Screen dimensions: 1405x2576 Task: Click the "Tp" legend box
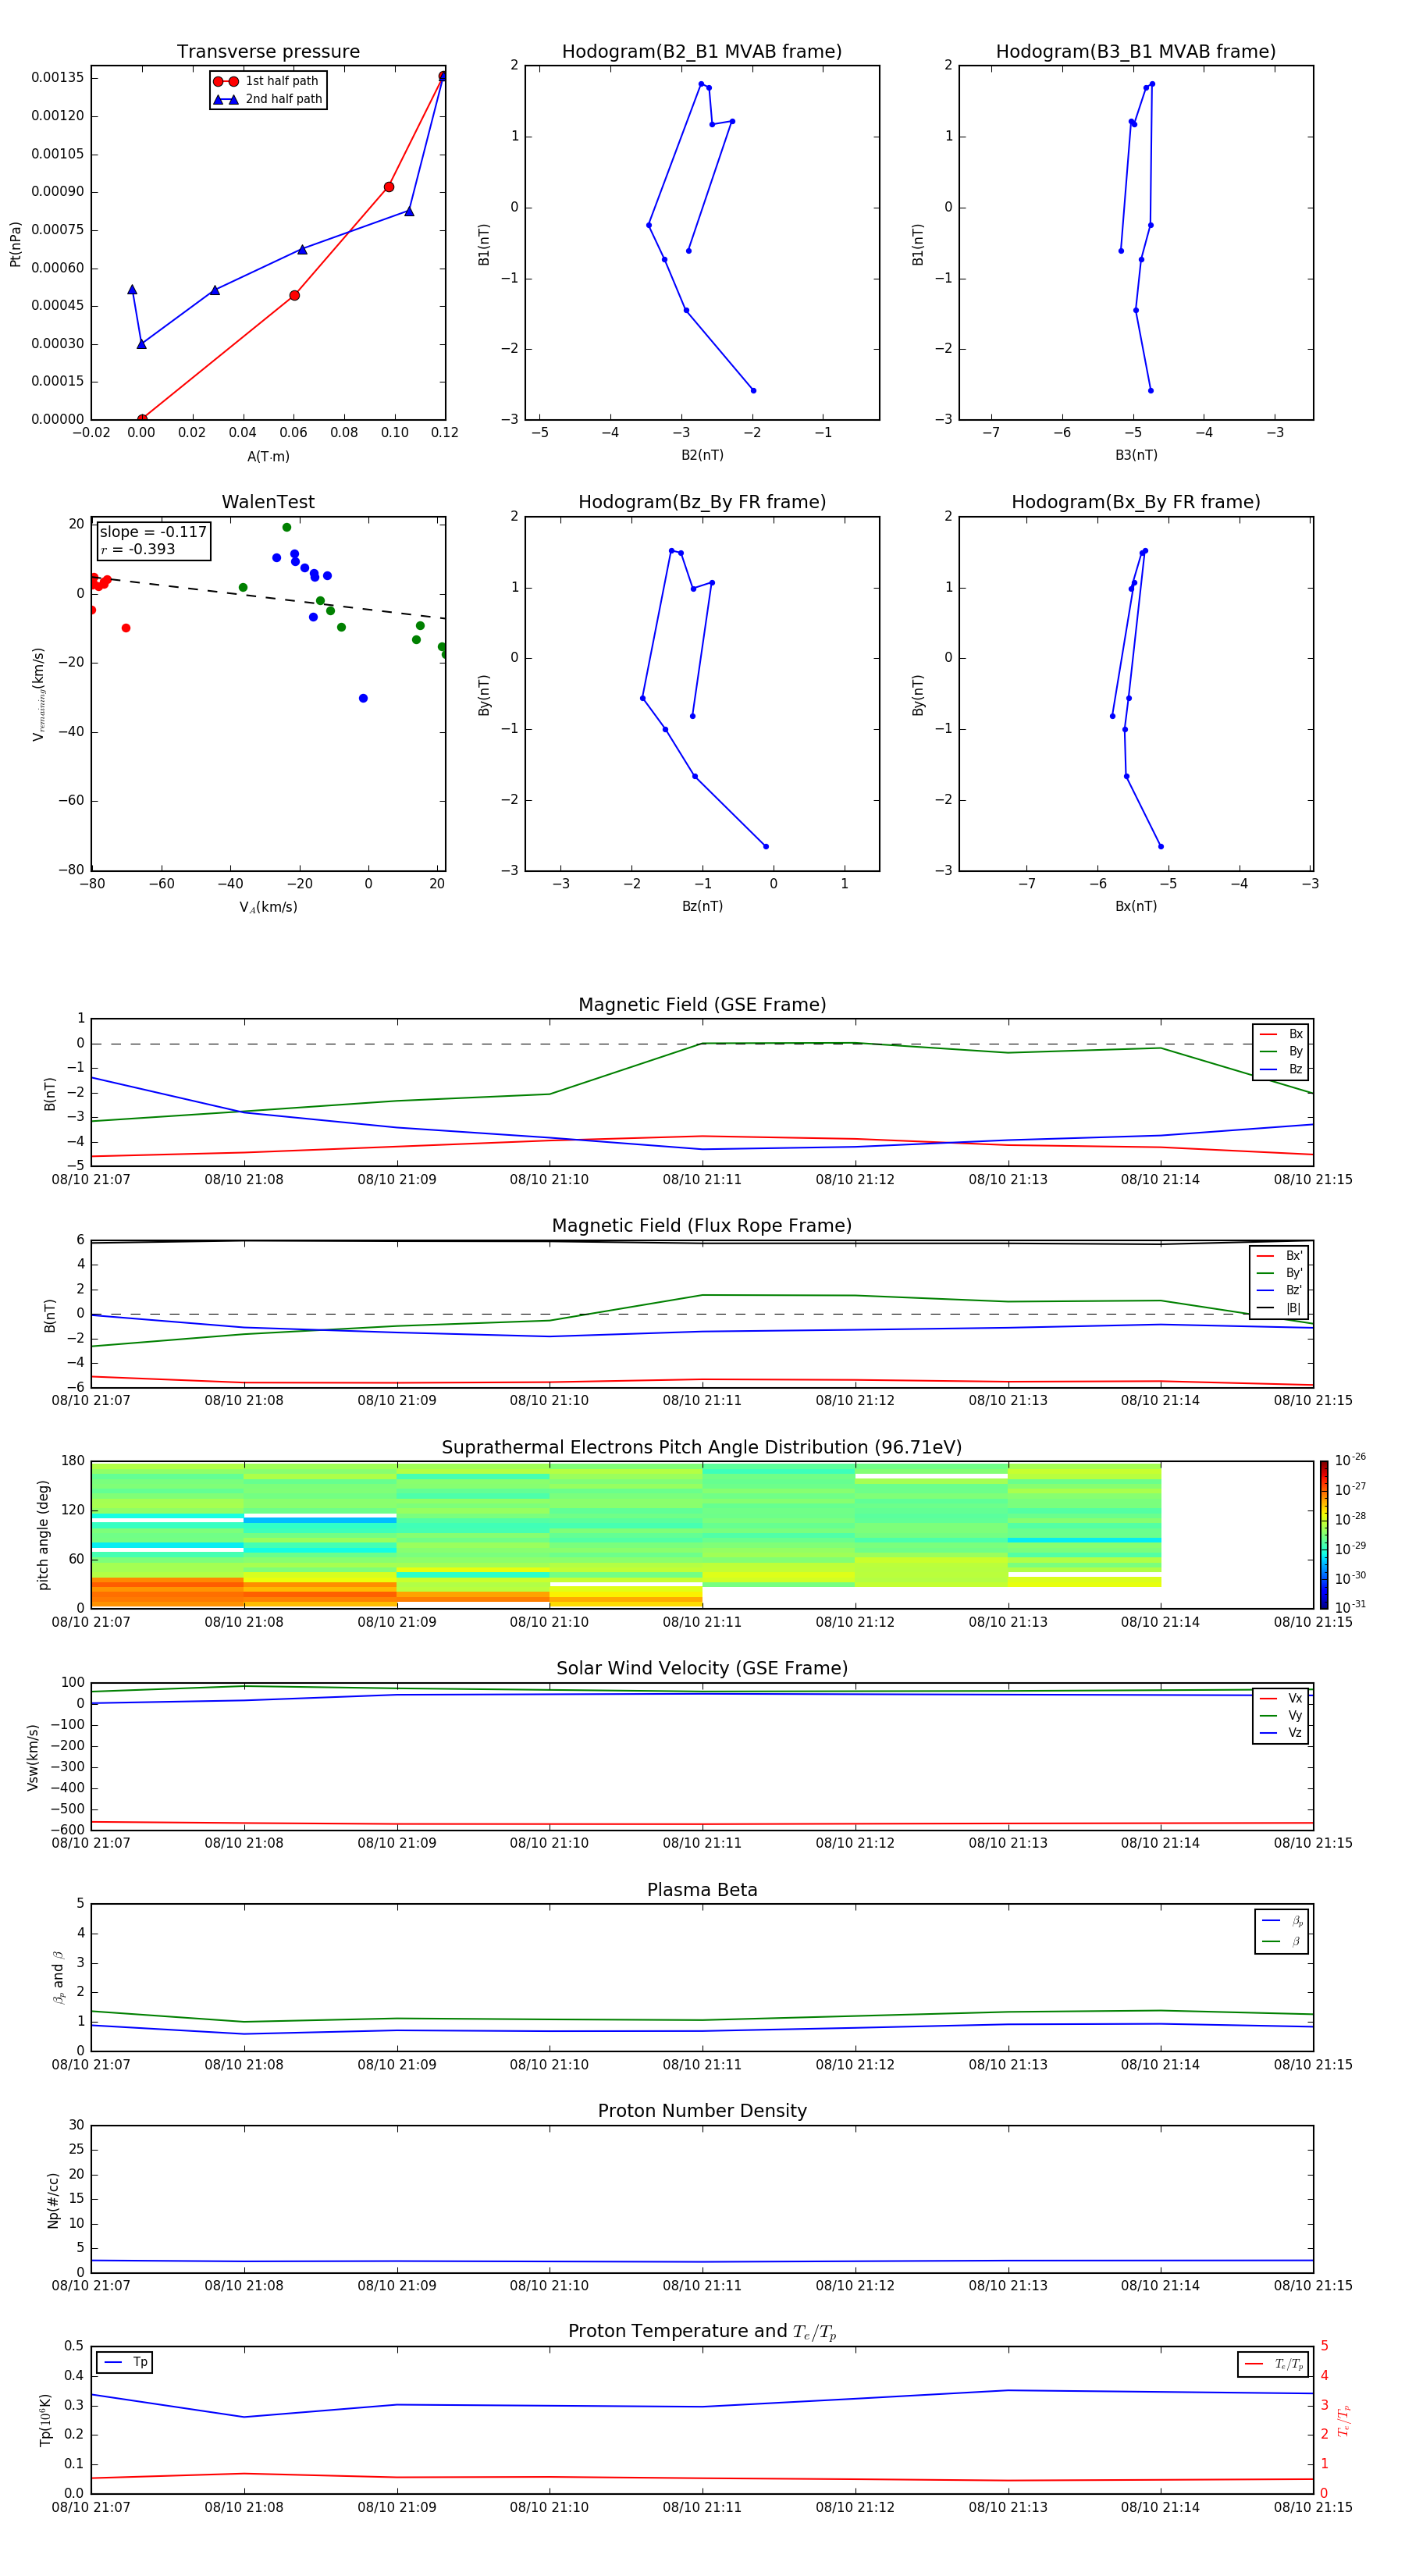click(125, 2362)
